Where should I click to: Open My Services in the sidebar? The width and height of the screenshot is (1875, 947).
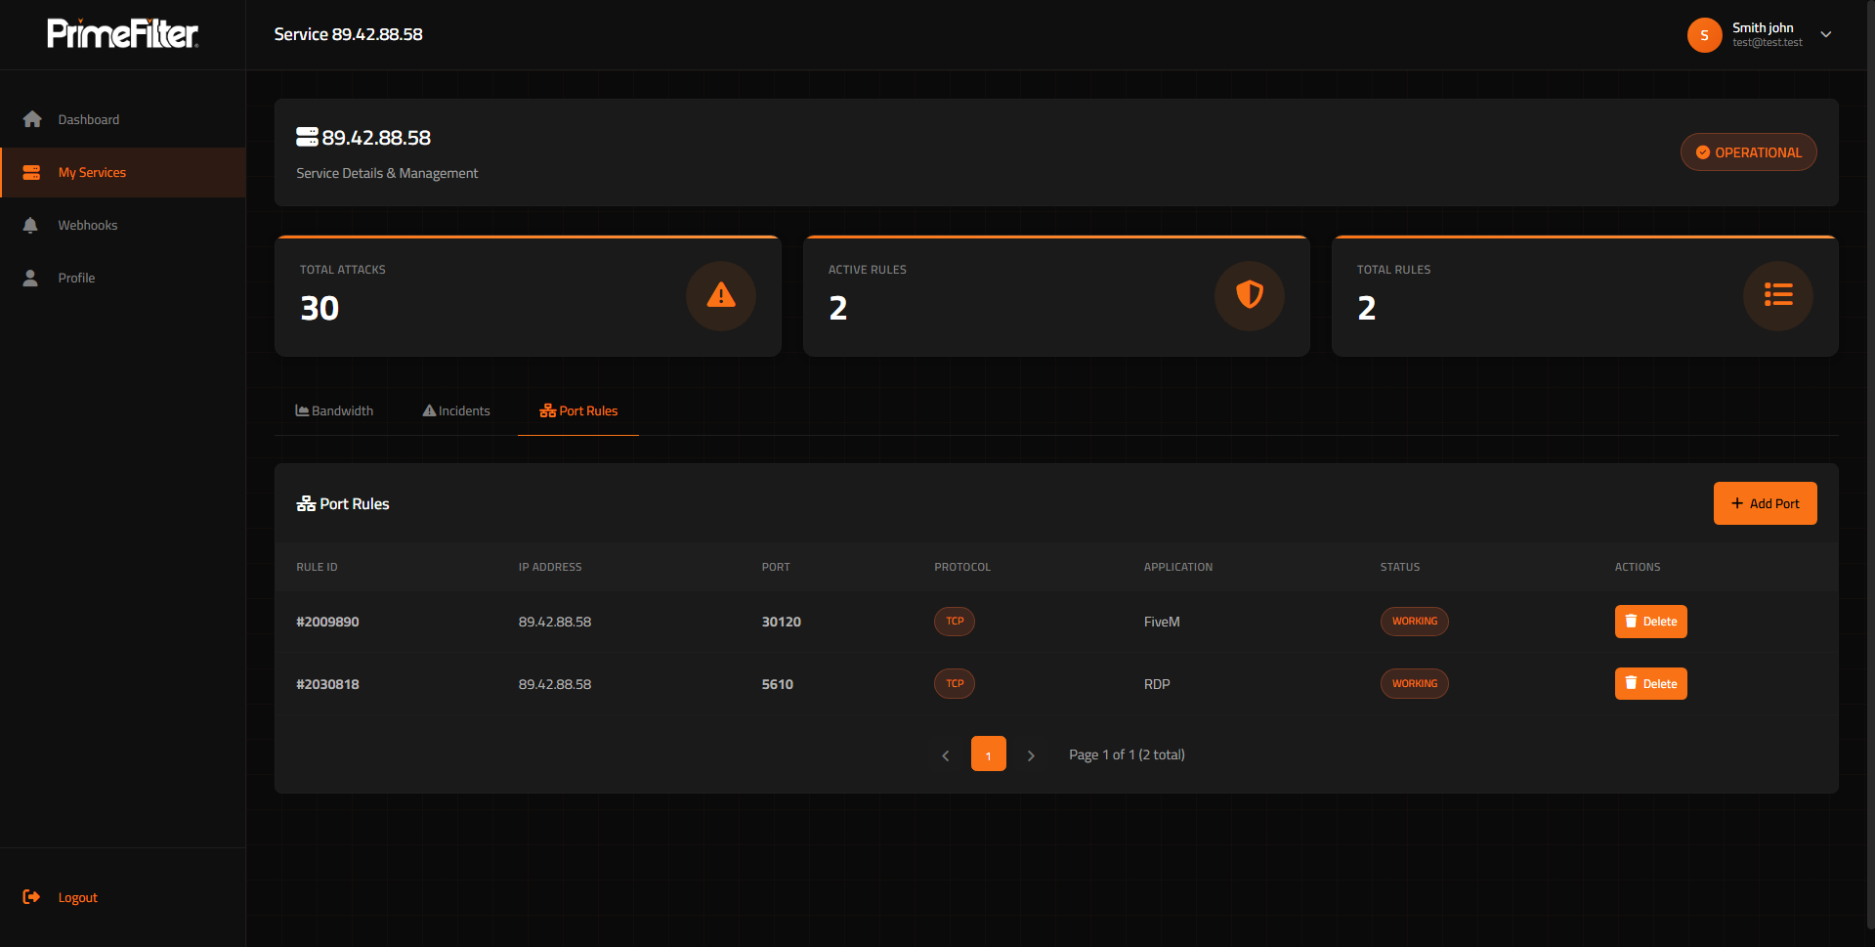(x=92, y=173)
